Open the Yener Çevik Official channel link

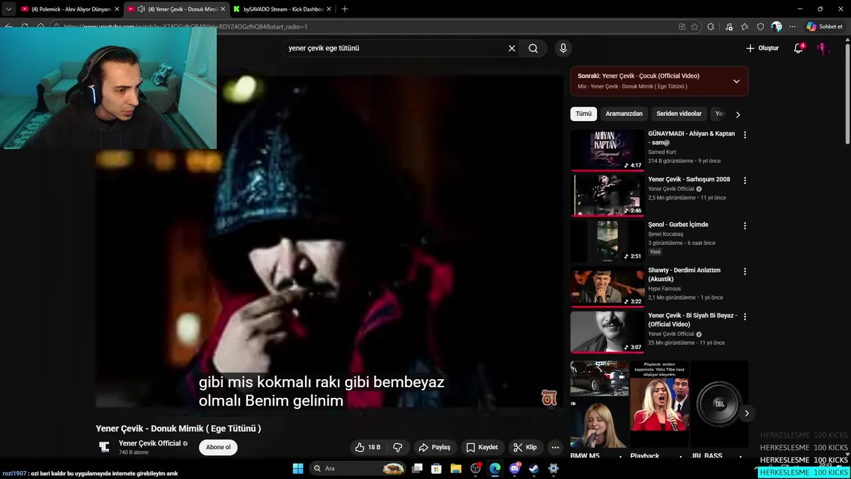point(150,443)
